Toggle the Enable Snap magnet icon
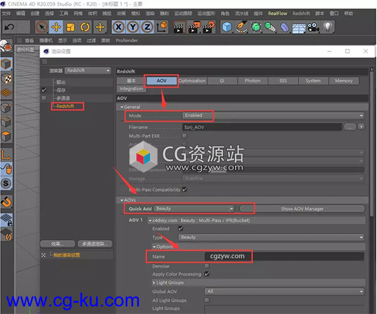The height and width of the screenshot is (314, 377). (x=6, y=202)
